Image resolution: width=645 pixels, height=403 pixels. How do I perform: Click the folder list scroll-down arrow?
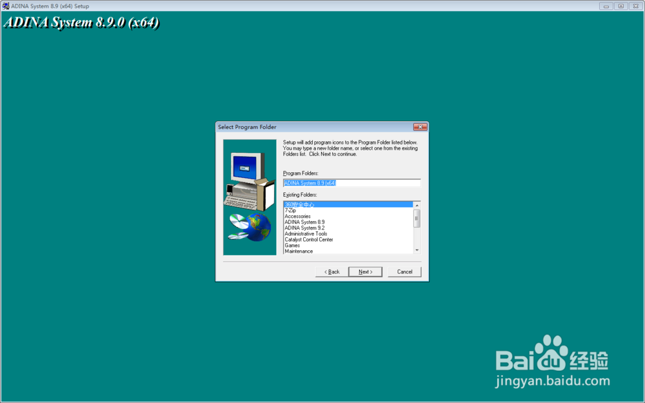pos(417,250)
